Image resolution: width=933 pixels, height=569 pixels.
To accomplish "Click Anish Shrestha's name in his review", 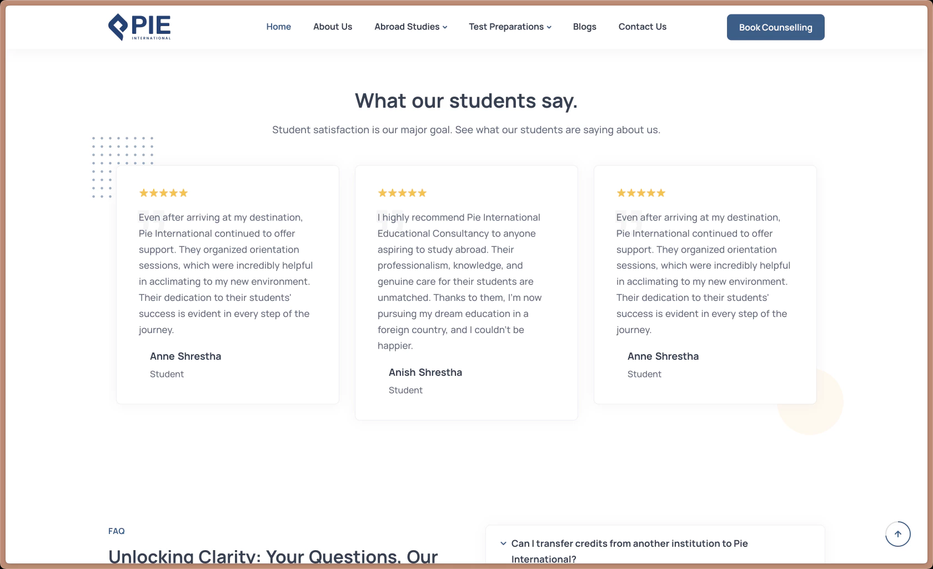I will click(425, 372).
